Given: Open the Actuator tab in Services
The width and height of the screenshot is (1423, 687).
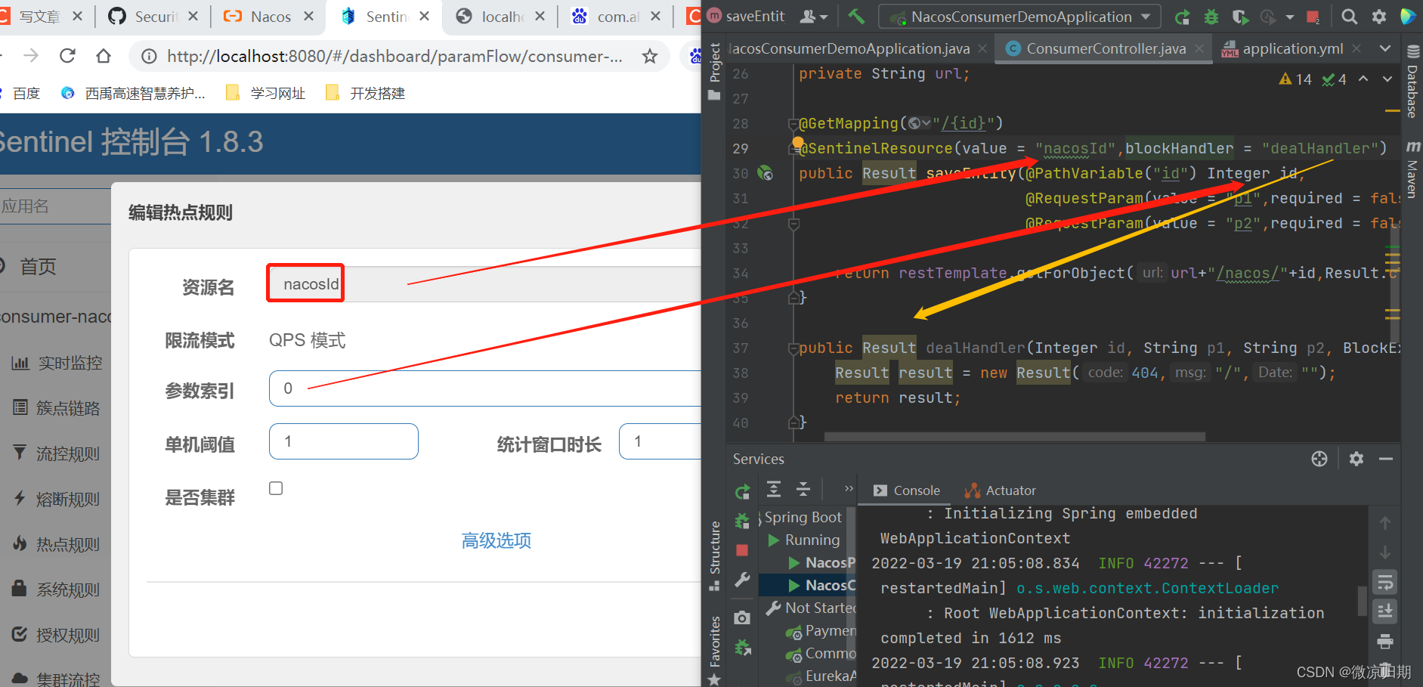Looking at the screenshot, I should (x=1000, y=490).
